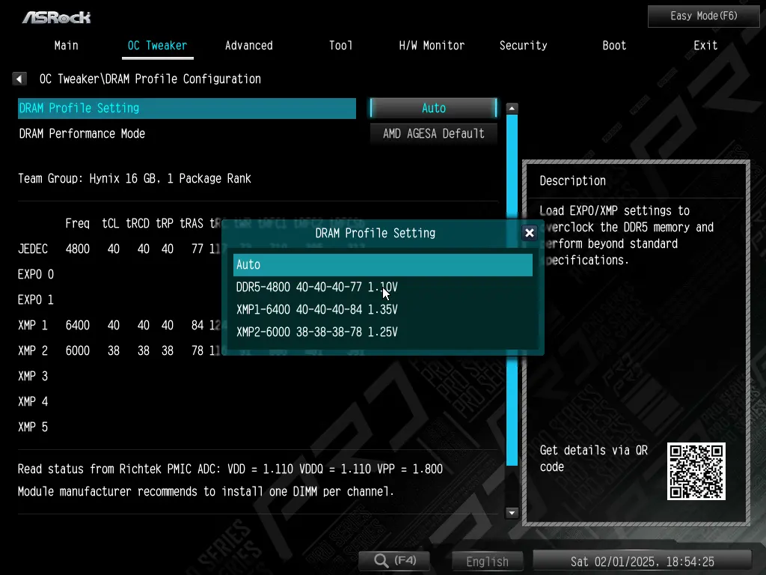Image resolution: width=766 pixels, height=575 pixels.
Task: Click the Description panel heading
Action: pos(572,181)
